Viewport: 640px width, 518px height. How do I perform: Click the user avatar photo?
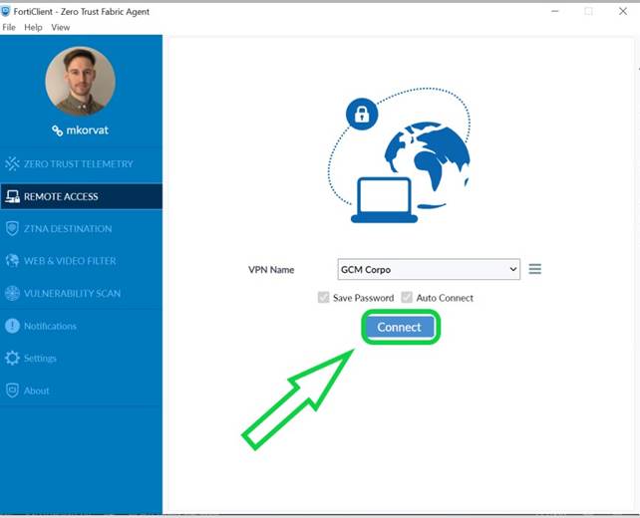(81, 81)
